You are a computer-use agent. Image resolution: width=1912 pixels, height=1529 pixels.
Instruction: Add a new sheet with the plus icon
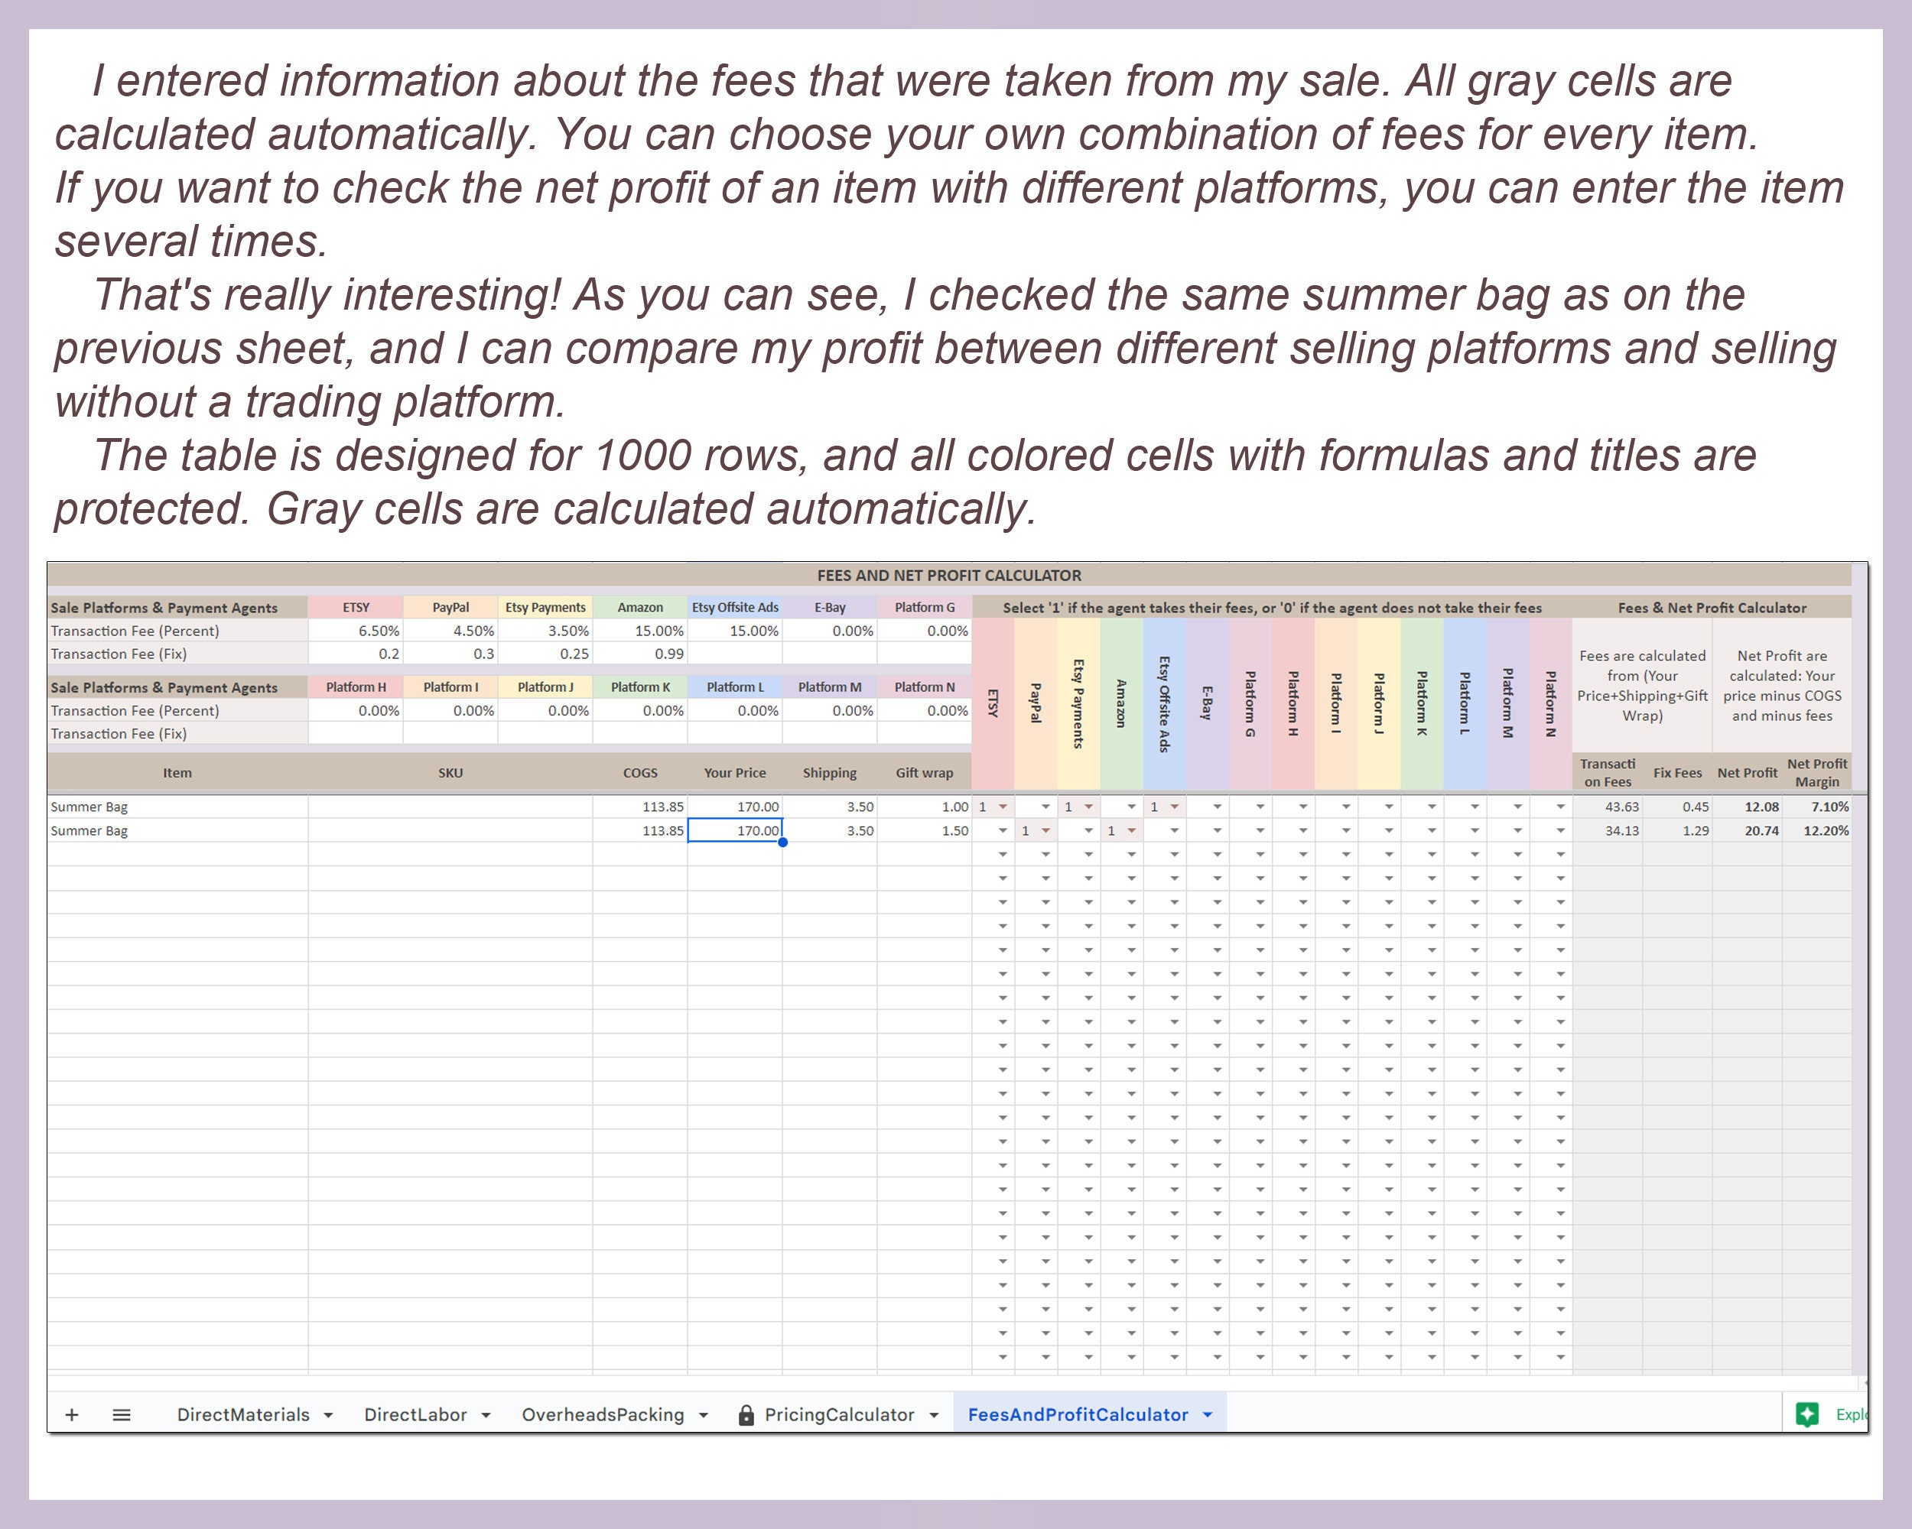pos(72,1414)
